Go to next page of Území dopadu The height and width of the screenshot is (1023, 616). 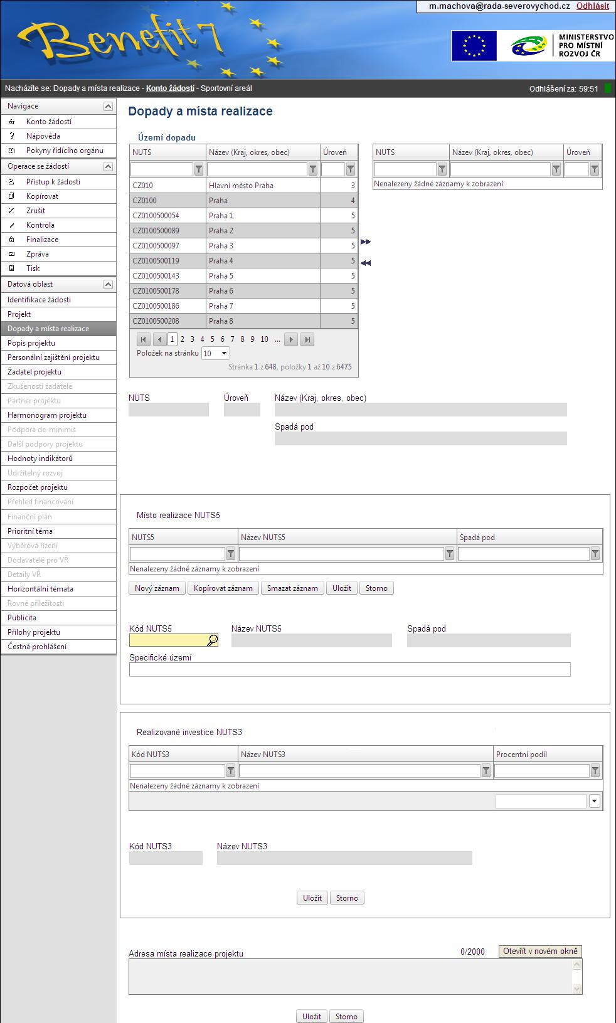[291, 339]
